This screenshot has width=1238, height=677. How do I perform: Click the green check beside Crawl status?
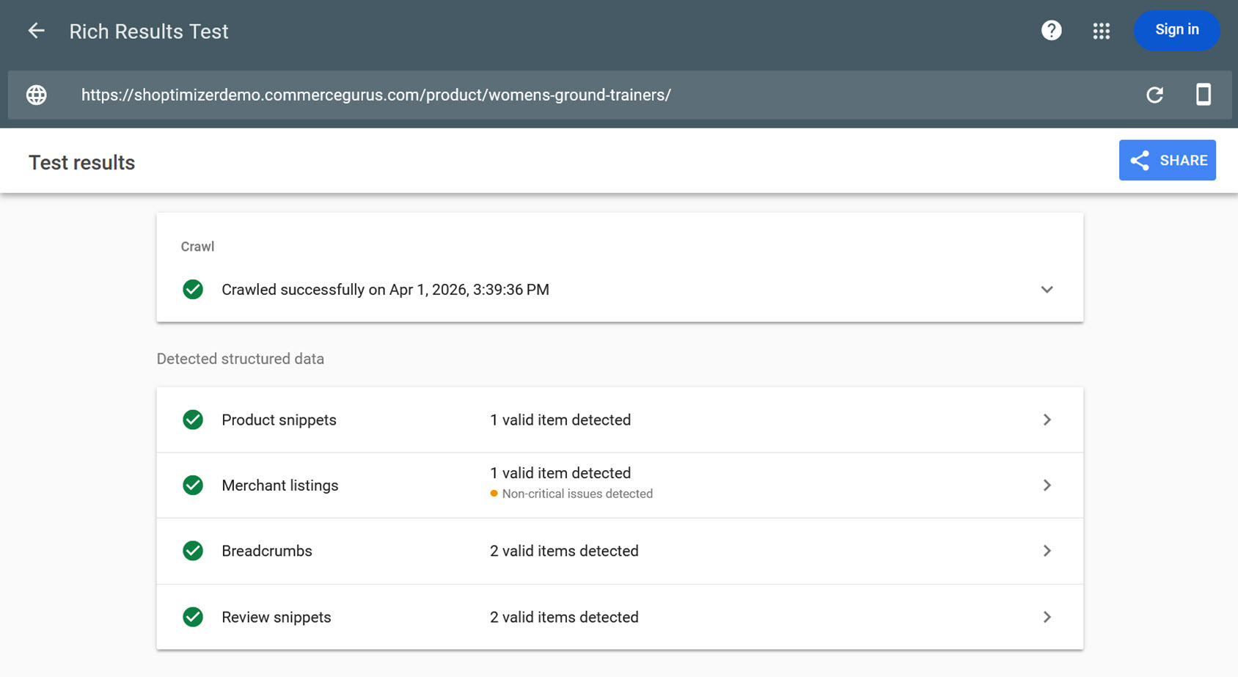click(x=192, y=290)
